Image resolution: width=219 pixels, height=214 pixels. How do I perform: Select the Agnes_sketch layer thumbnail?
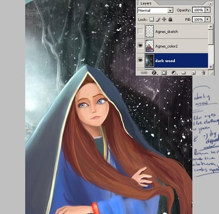point(150,31)
